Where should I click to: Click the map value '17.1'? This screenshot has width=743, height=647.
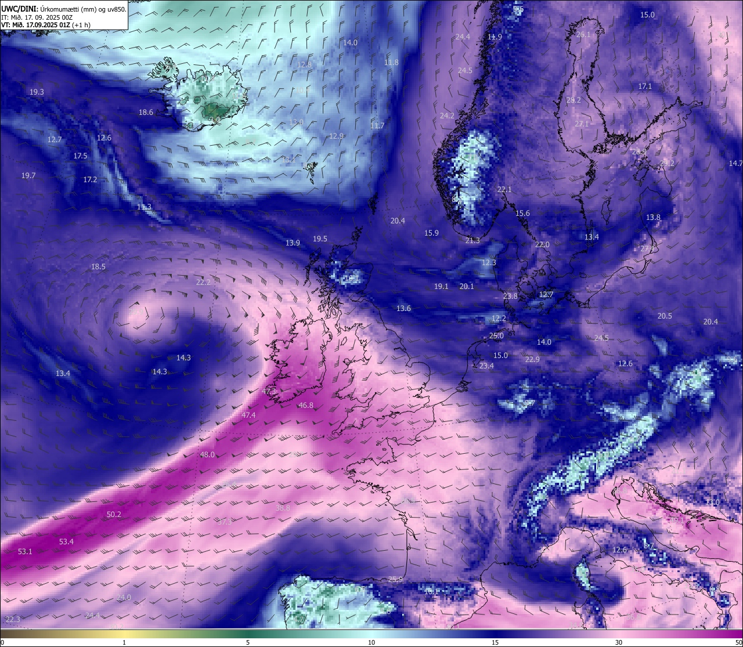(x=645, y=86)
